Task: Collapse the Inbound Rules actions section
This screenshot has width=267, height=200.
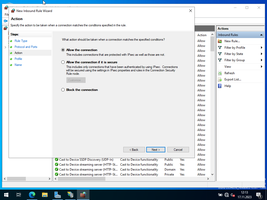Action: 261,35
